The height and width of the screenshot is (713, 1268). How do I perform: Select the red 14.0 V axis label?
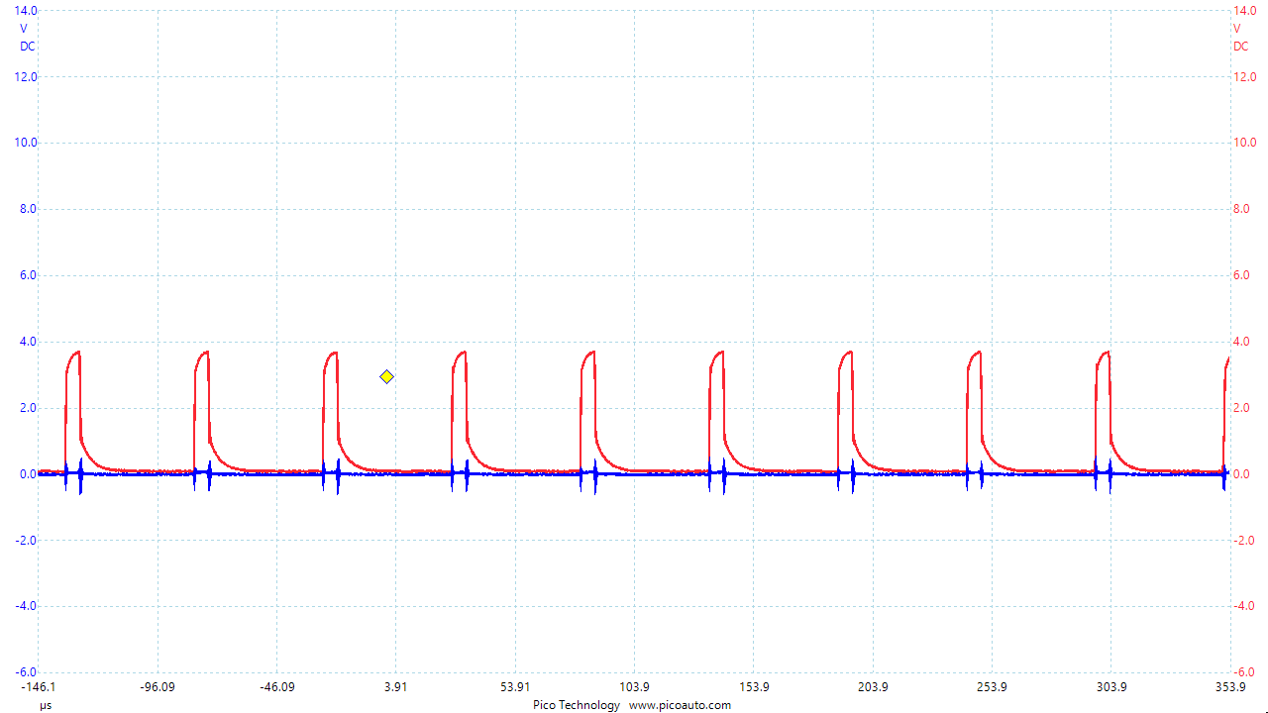1244,10
